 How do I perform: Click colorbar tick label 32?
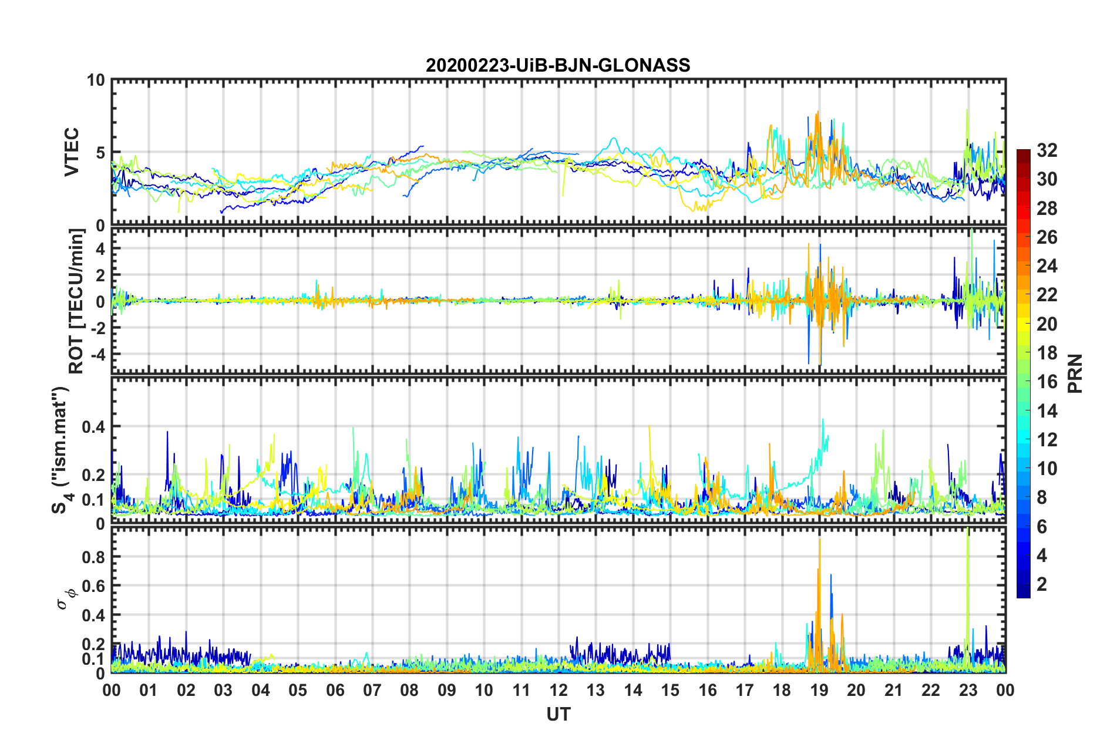coord(1047,150)
